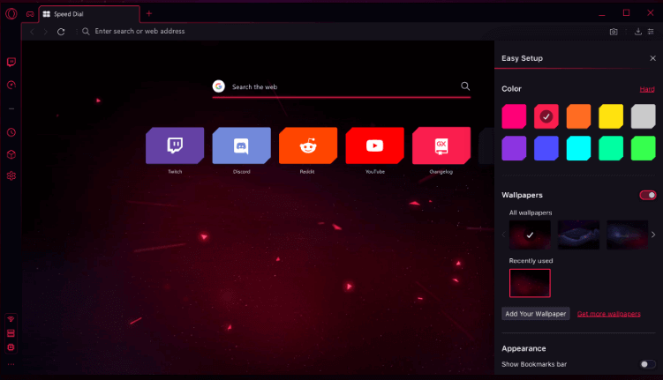Choose the checked red color swatch
This screenshot has width=663, height=380.
click(x=546, y=116)
